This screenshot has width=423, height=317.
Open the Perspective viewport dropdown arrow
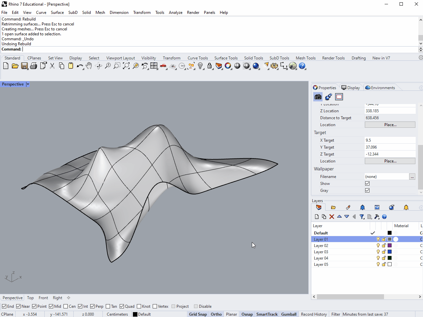pos(28,84)
